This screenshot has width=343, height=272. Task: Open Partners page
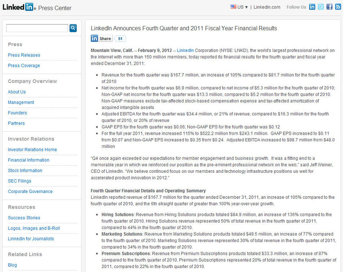tap(16, 123)
